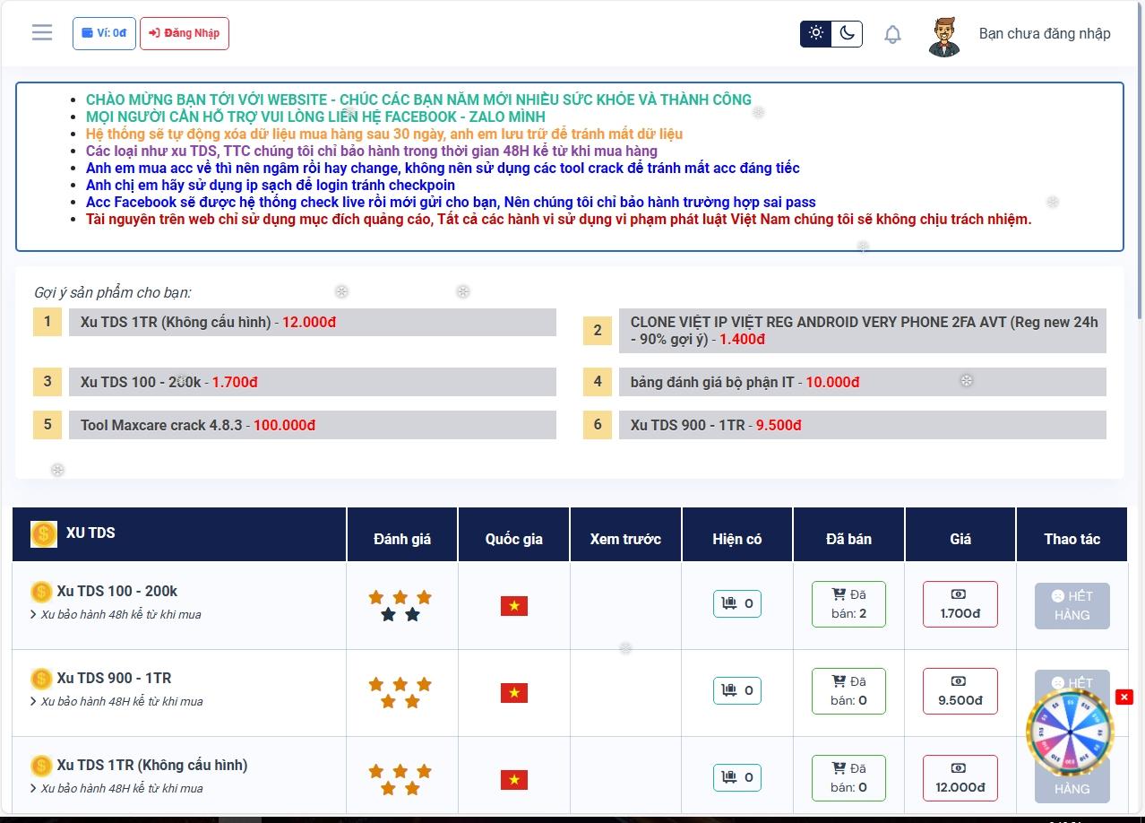
Task: Click the Ví: 0đ wallet button
Action: (x=104, y=33)
